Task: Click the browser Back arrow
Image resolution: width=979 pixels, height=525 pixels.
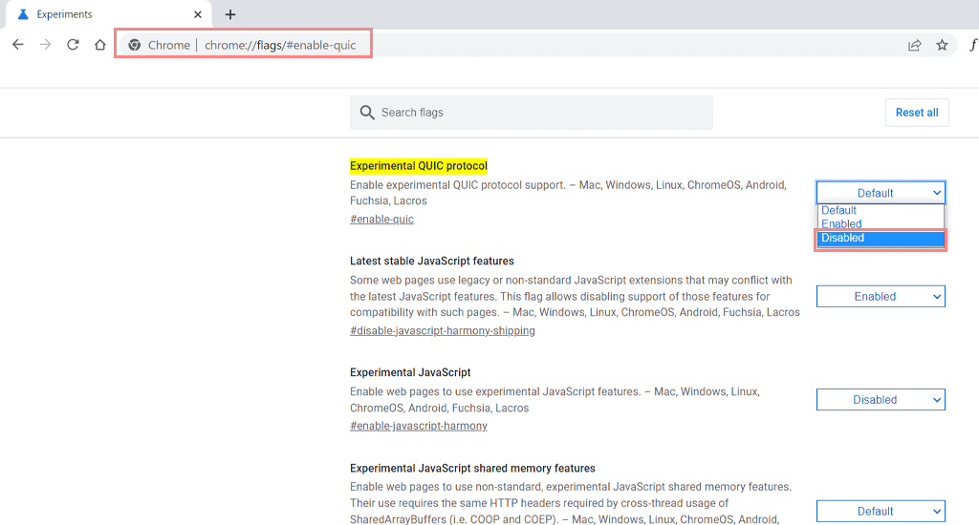Action: coord(18,45)
